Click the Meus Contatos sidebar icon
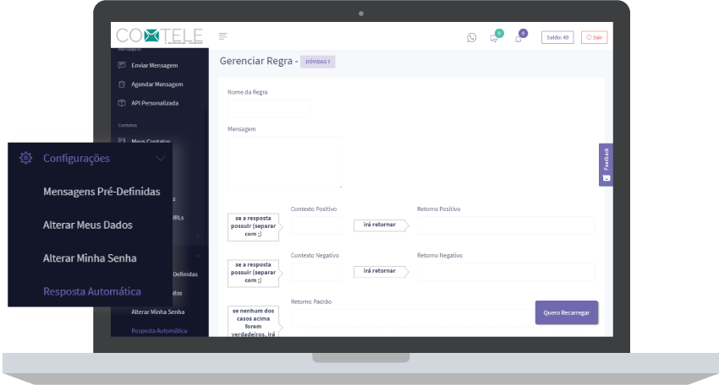 tap(122, 140)
